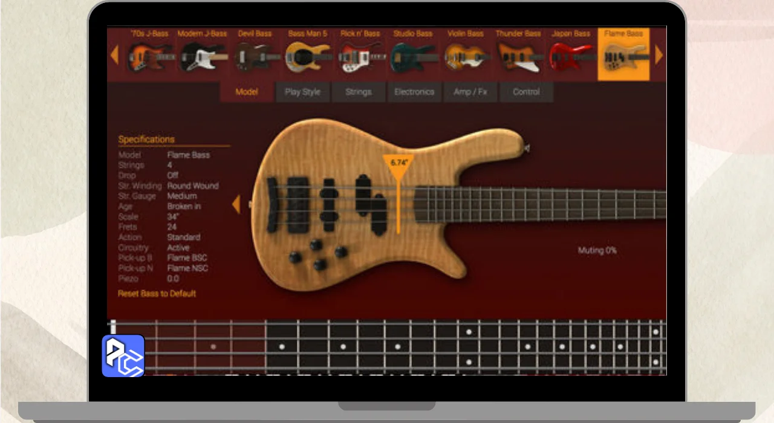Click the orange arrow left of the bass body
774x423 pixels.
(236, 204)
